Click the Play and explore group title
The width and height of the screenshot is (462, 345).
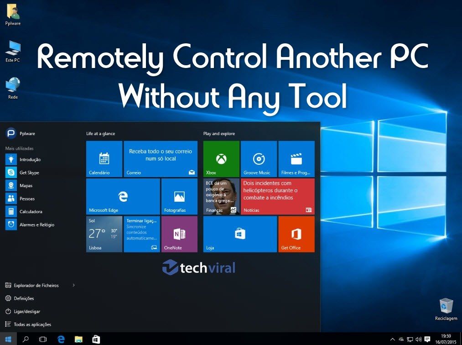[219, 134]
